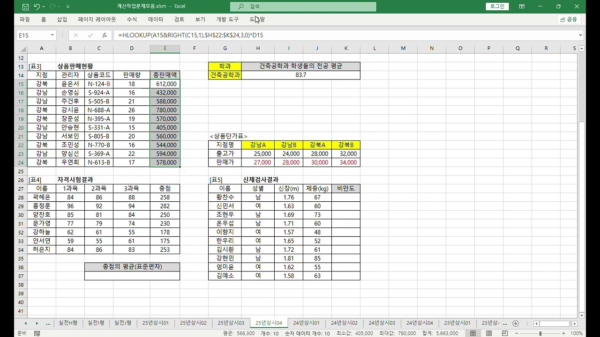Image resolution: width=600 pixels, height=337 pixels.
Task: Undo the last action
Action: (37, 7)
